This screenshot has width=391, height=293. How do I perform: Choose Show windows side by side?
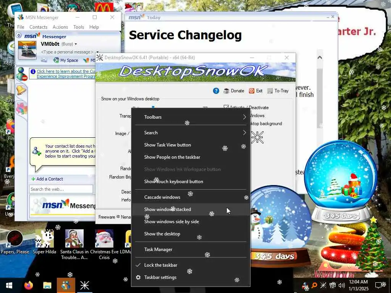click(x=191, y=222)
